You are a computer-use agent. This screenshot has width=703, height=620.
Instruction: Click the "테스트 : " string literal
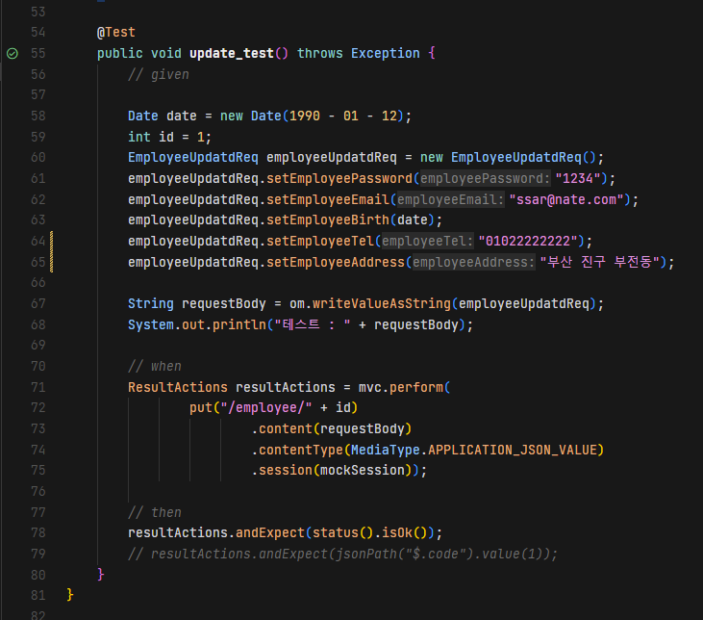[x=312, y=325]
